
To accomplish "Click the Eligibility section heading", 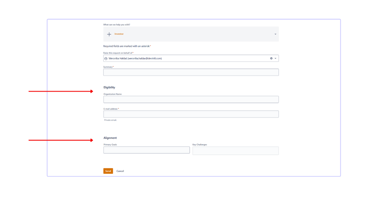I will [x=109, y=87].
